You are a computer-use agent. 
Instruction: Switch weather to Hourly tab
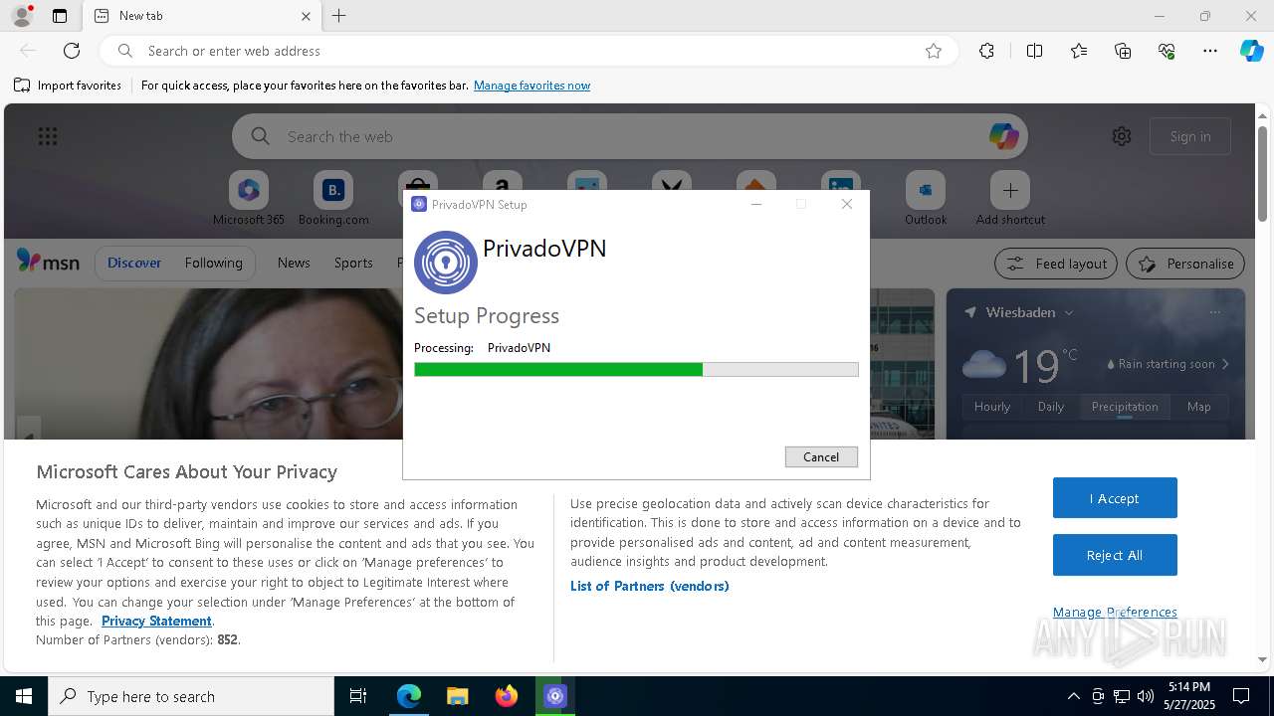click(x=992, y=406)
